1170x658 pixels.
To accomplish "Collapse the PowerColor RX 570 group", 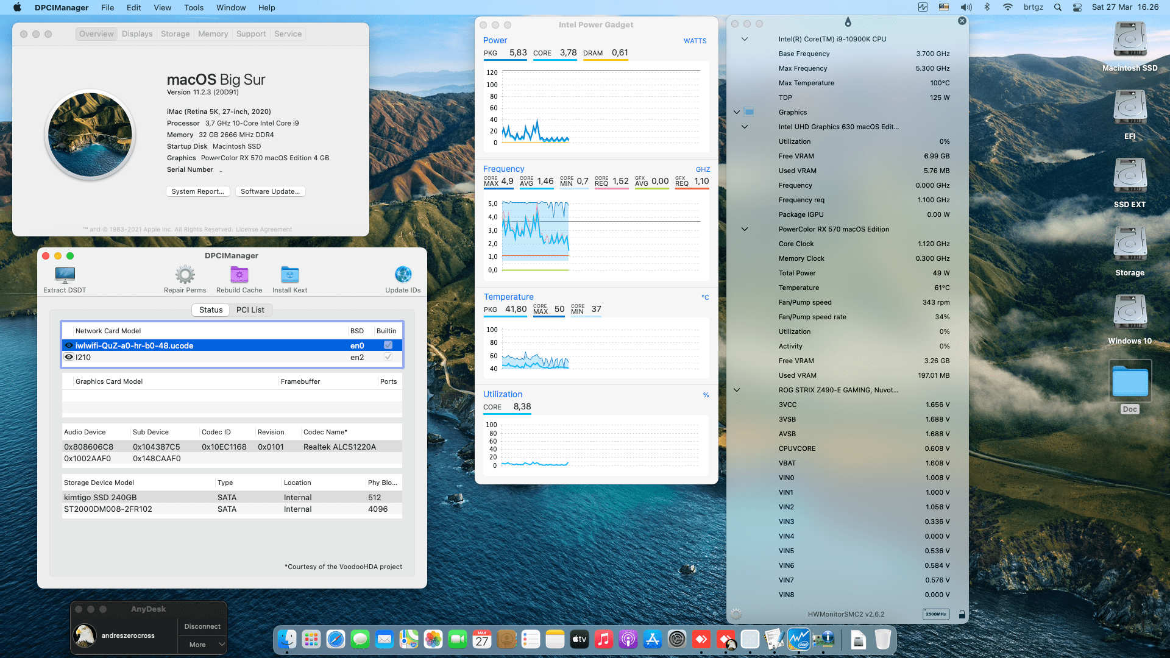I will [x=744, y=229].
